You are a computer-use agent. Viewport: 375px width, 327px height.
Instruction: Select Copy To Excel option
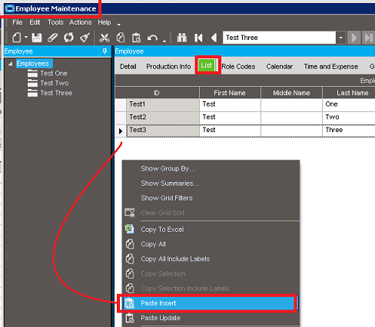(x=162, y=230)
